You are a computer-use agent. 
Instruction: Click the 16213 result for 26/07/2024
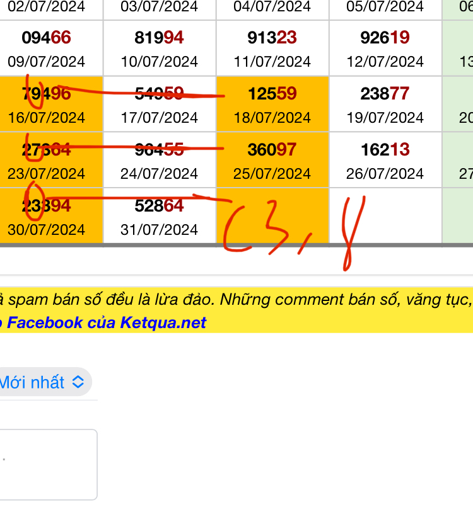(x=385, y=160)
